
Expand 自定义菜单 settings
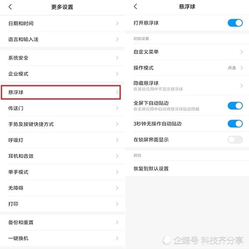188,52
